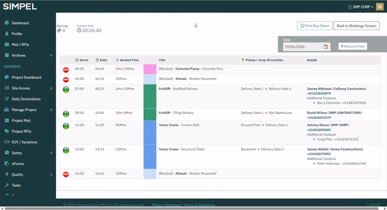Call James Atkinson phone +61123654879

[x=319, y=93]
